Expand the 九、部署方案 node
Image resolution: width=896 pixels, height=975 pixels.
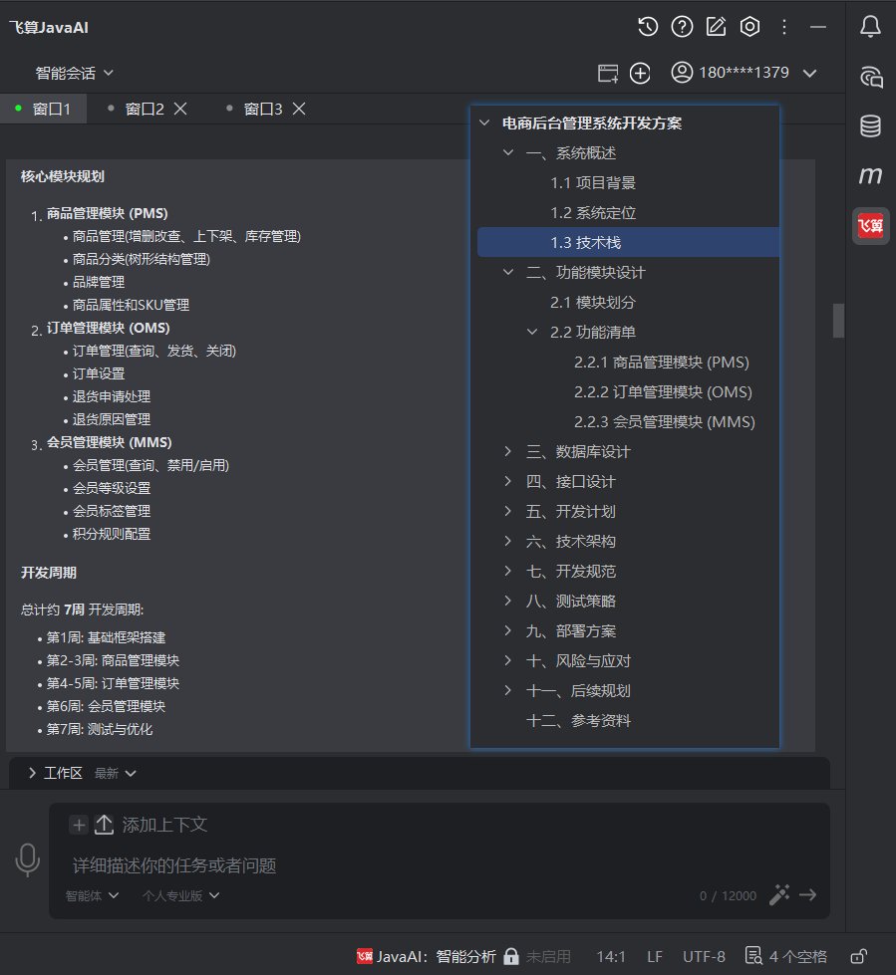pos(508,630)
